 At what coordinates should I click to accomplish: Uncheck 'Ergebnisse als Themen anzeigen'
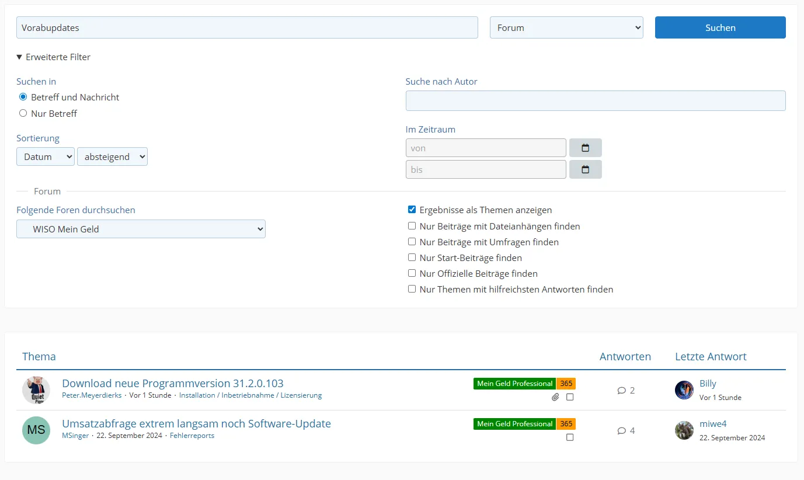click(x=412, y=210)
